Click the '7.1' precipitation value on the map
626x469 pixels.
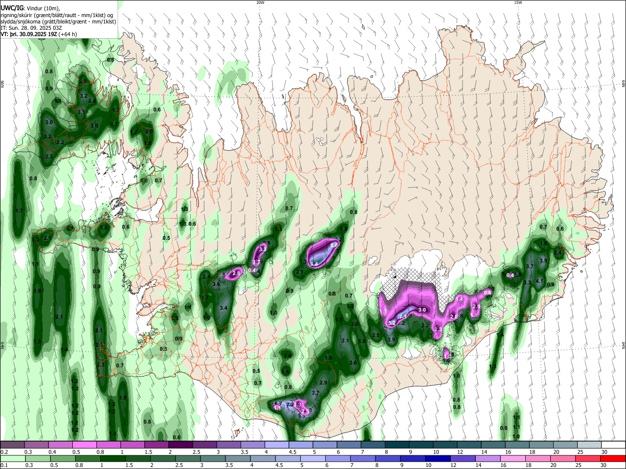403,317
